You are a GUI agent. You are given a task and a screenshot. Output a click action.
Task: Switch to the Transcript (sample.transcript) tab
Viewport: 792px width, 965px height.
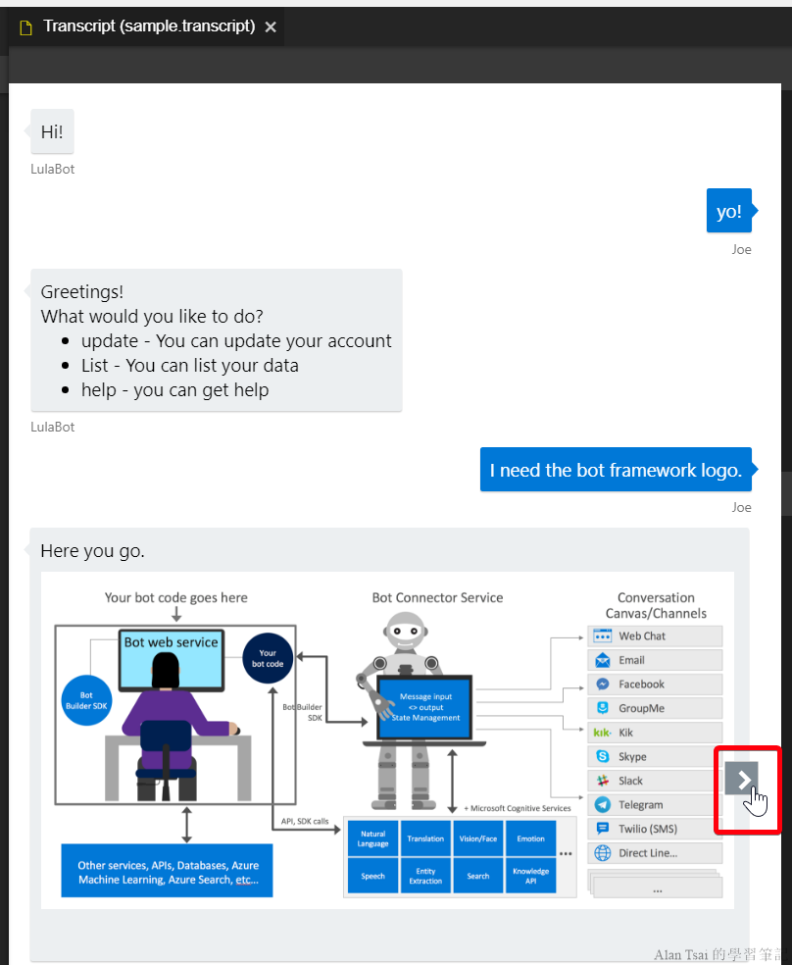pos(148,26)
